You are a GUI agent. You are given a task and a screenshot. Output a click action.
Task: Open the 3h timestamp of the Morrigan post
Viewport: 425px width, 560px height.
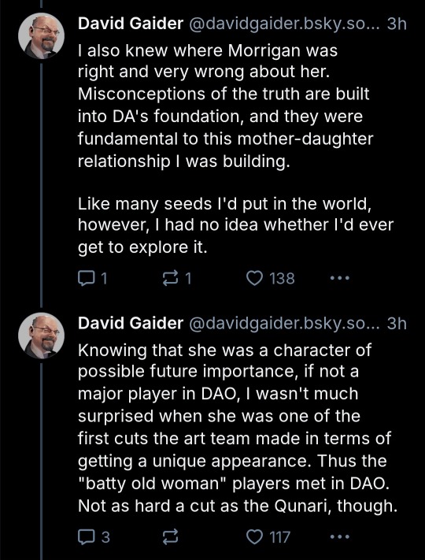[397, 24]
